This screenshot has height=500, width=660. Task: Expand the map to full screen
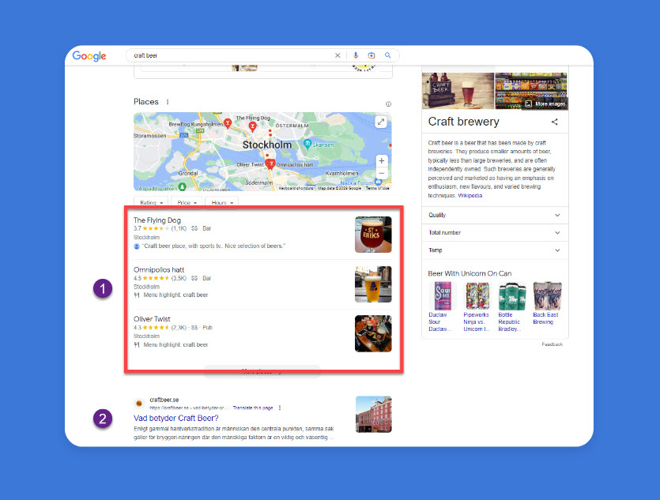pyautogui.click(x=381, y=122)
